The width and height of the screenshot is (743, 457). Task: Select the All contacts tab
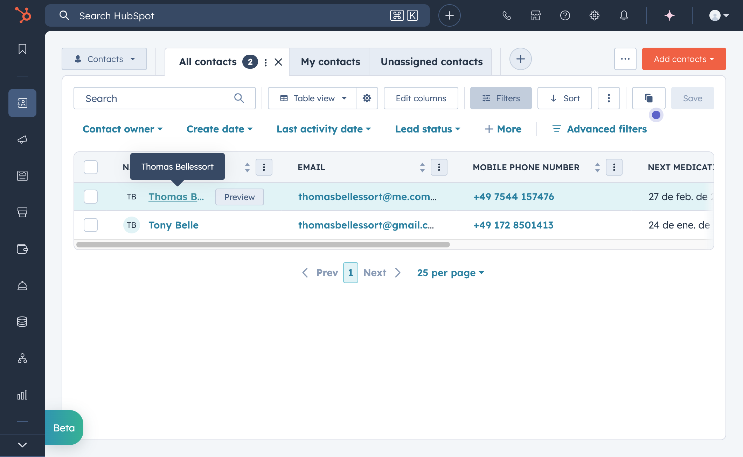point(208,62)
